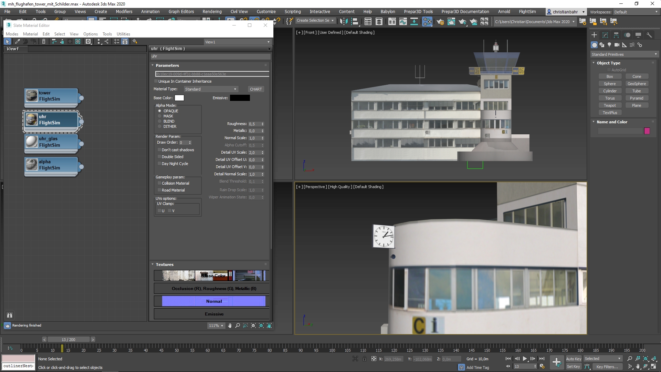Click the Material ID Channel icon
661x372 pixels.
click(88, 41)
